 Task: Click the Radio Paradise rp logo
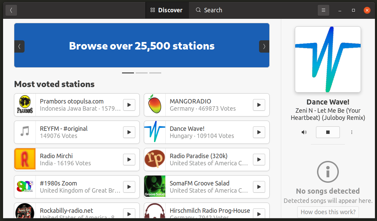(x=155, y=160)
